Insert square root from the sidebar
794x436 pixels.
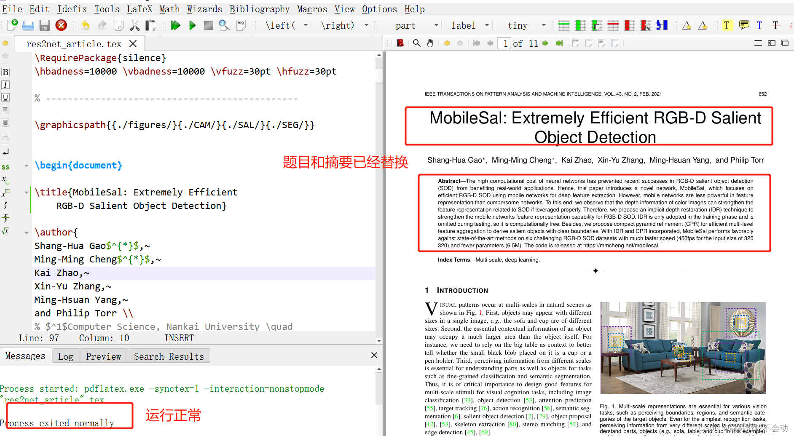pyautogui.click(x=5, y=231)
